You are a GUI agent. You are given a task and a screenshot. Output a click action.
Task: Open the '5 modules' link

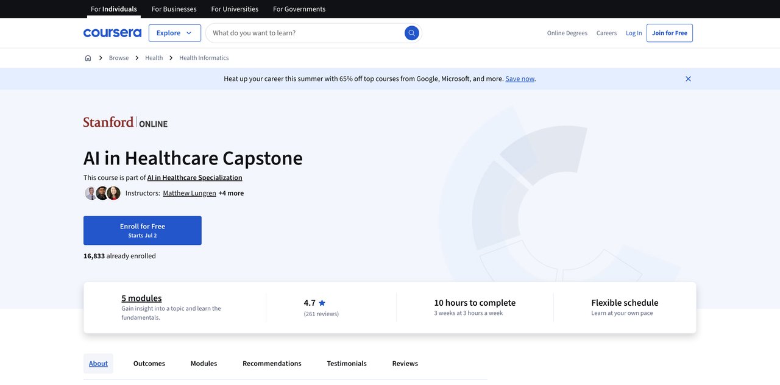pos(141,298)
